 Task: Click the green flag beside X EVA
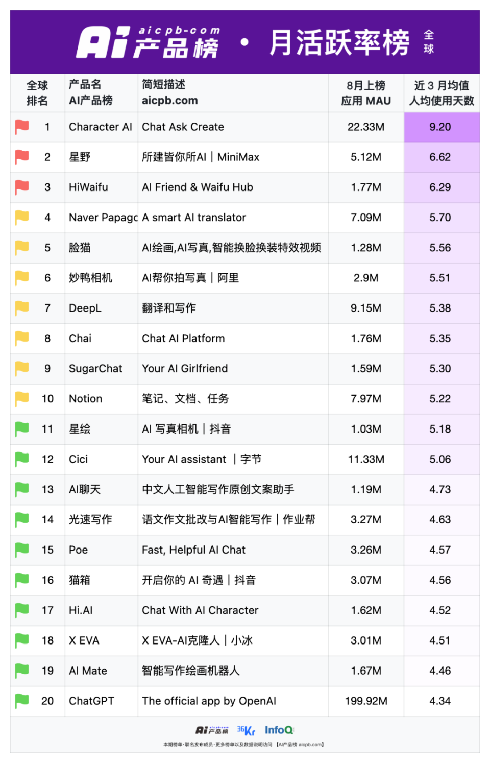21,640
